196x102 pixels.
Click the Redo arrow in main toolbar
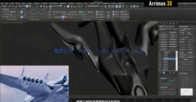6,6
